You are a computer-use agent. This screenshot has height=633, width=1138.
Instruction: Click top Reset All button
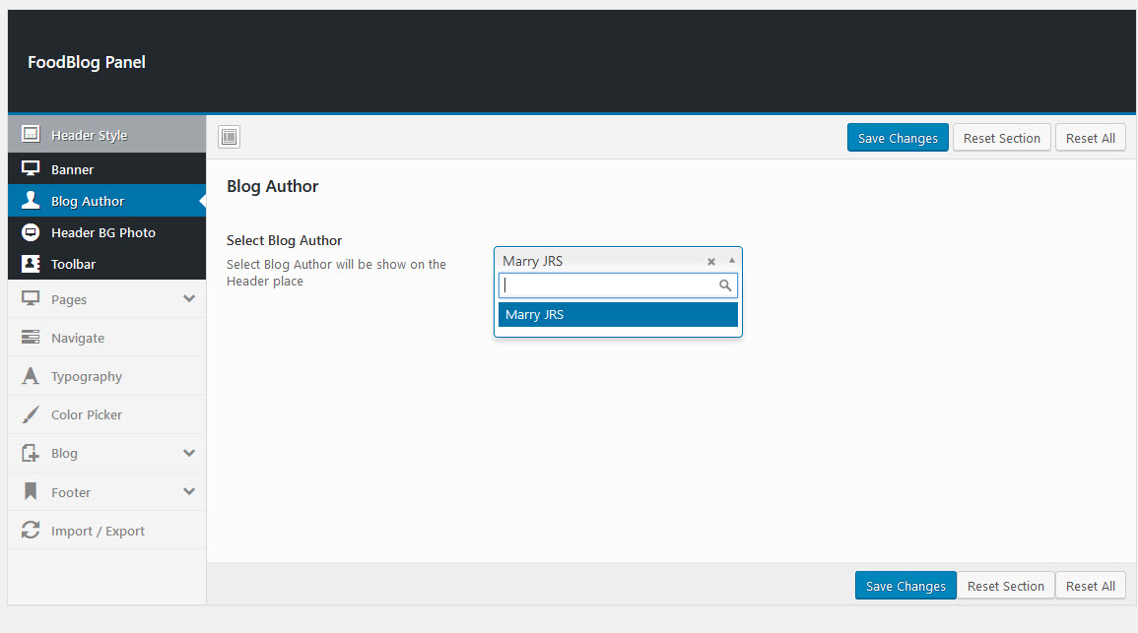coord(1090,138)
